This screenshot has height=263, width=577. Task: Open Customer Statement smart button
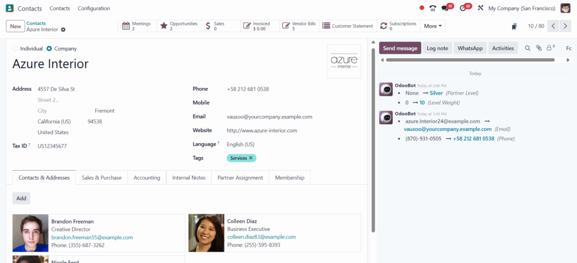pyautogui.click(x=348, y=26)
